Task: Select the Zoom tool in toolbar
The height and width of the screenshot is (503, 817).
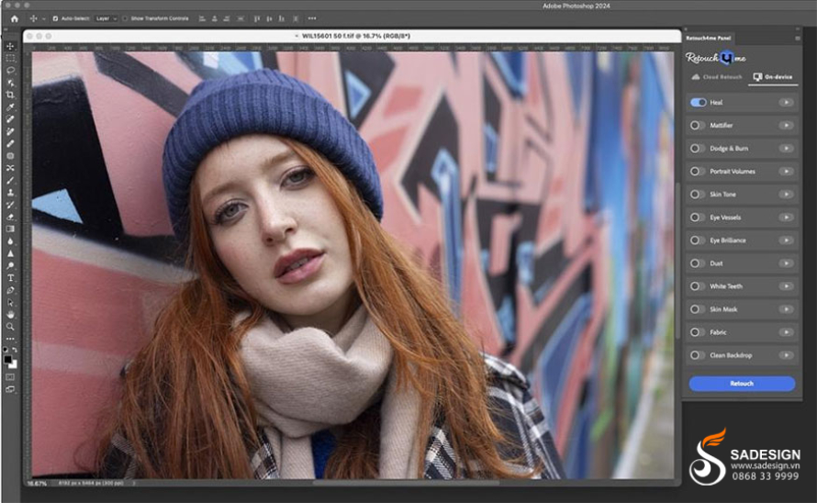Action: pos(10,327)
